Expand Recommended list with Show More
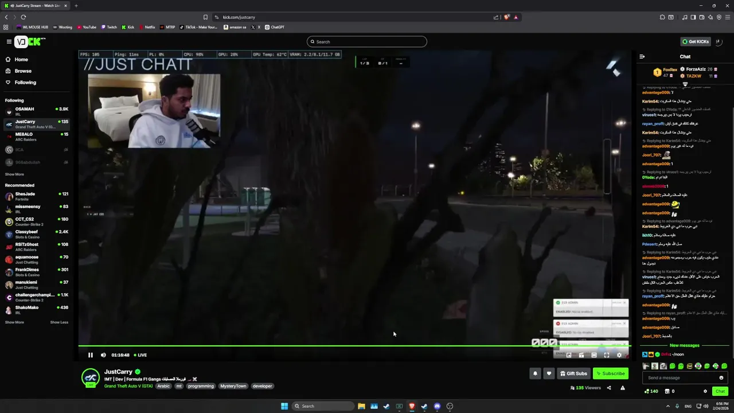 tap(14, 322)
